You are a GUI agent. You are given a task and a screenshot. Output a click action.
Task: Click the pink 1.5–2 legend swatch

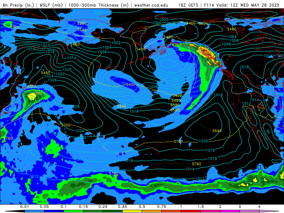click(211, 211)
